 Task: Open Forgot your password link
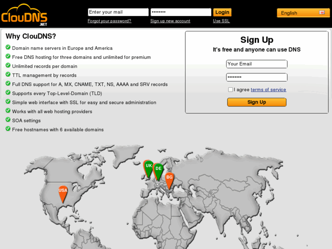tap(110, 21)
